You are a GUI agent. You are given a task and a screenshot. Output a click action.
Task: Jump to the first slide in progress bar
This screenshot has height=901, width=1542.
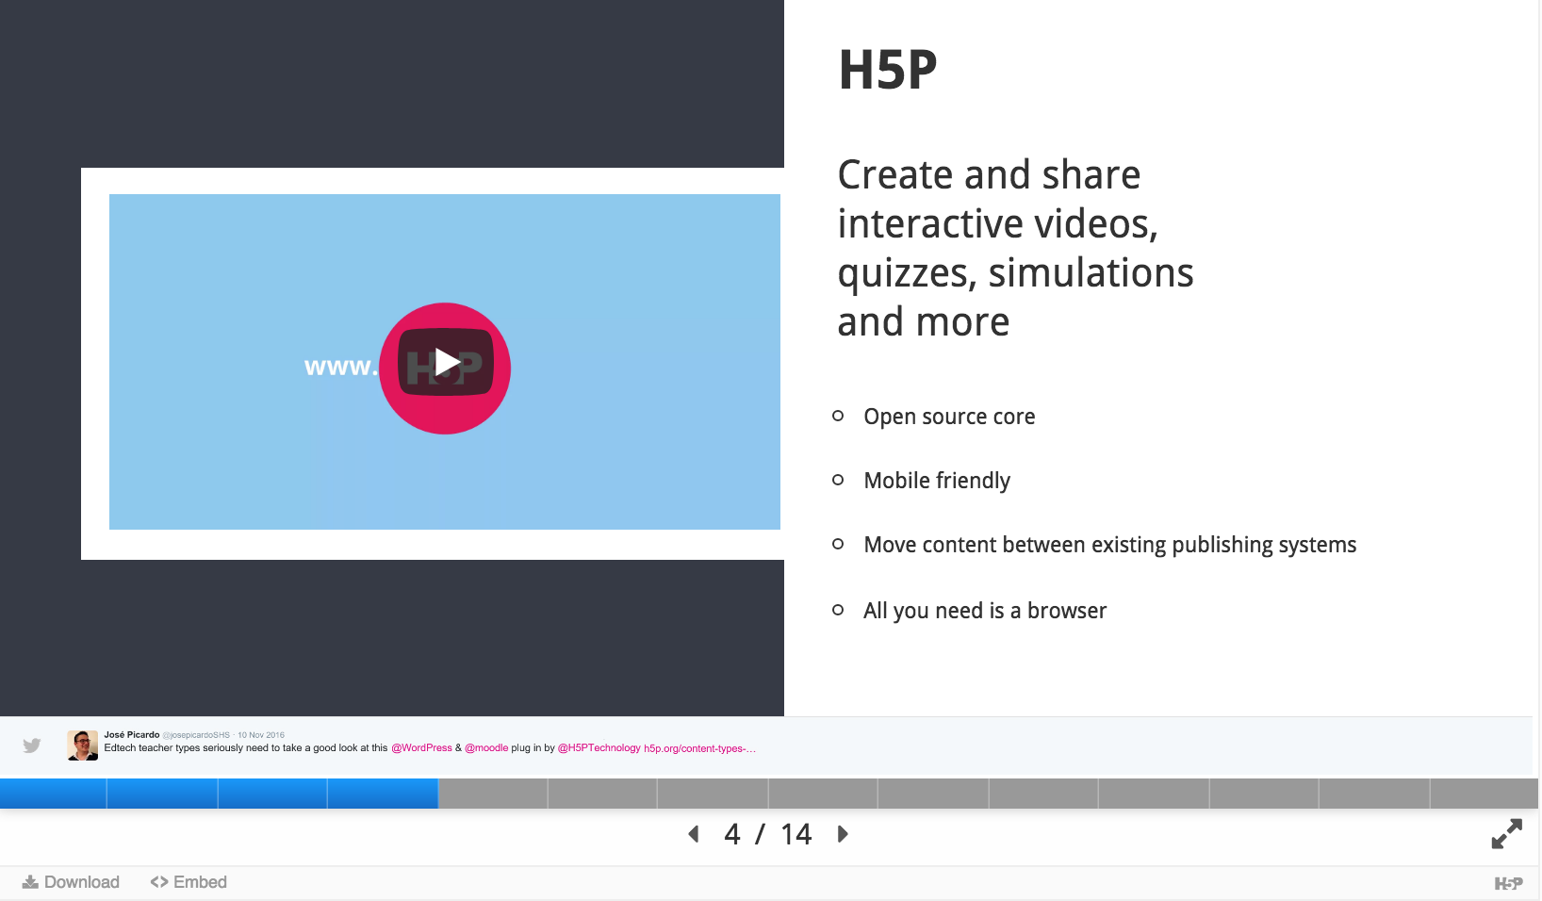pyautogui.click(x=53, y=794)
